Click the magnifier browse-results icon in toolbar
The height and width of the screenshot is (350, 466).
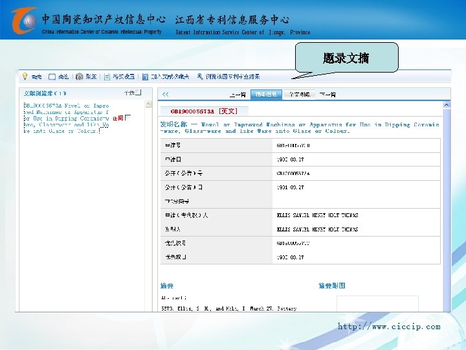click(200, 76)
